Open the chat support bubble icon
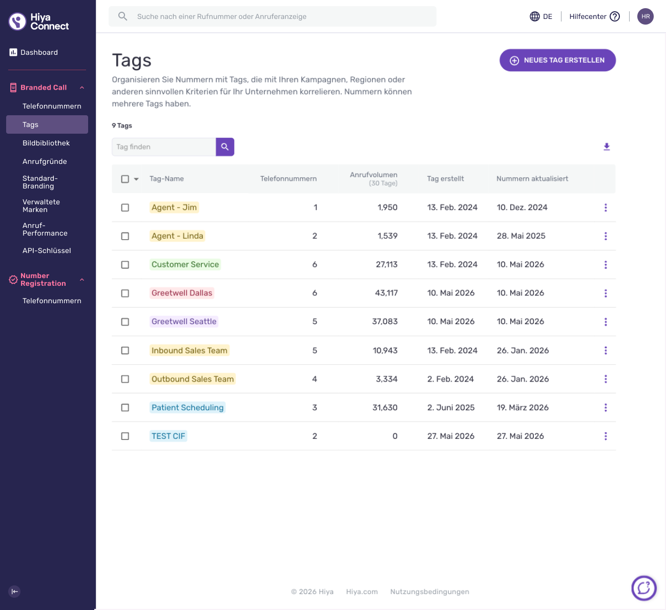 (644, 588)
